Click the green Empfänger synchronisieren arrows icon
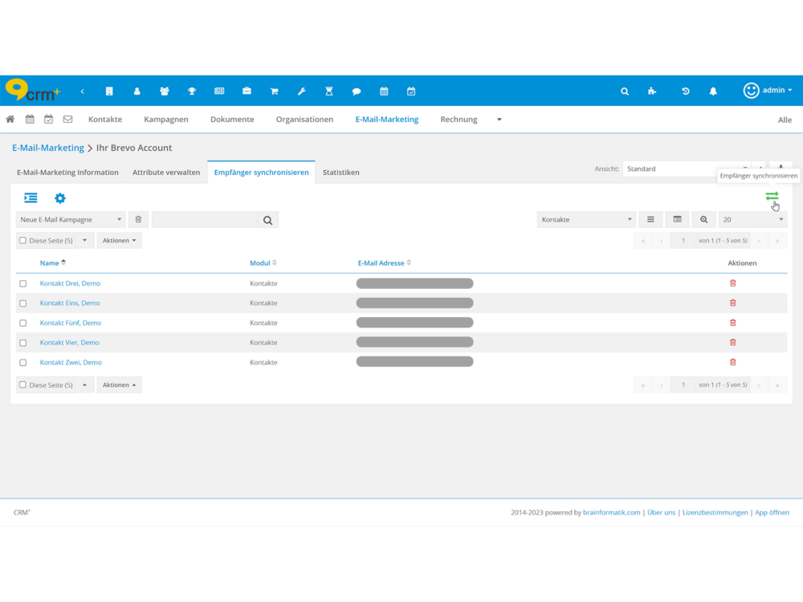Viewport: 803px width, 602px height. pyautogui.click(x=772, y=197)
